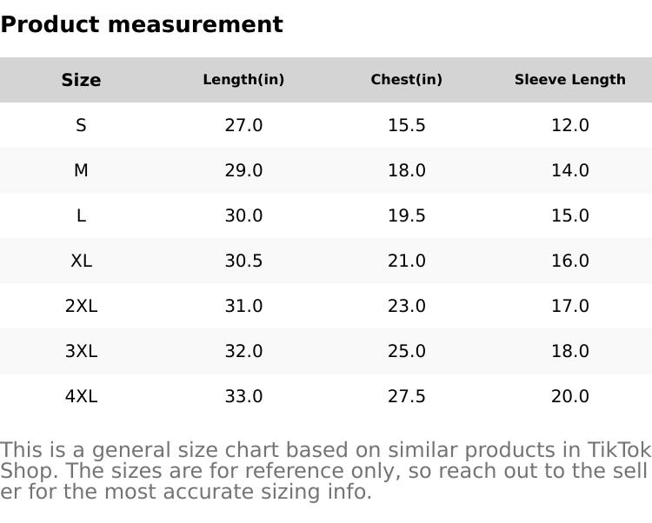Viewport: 652px width, 523px height.
Task: Click the M size row label
Action: (x=81, y=170)
